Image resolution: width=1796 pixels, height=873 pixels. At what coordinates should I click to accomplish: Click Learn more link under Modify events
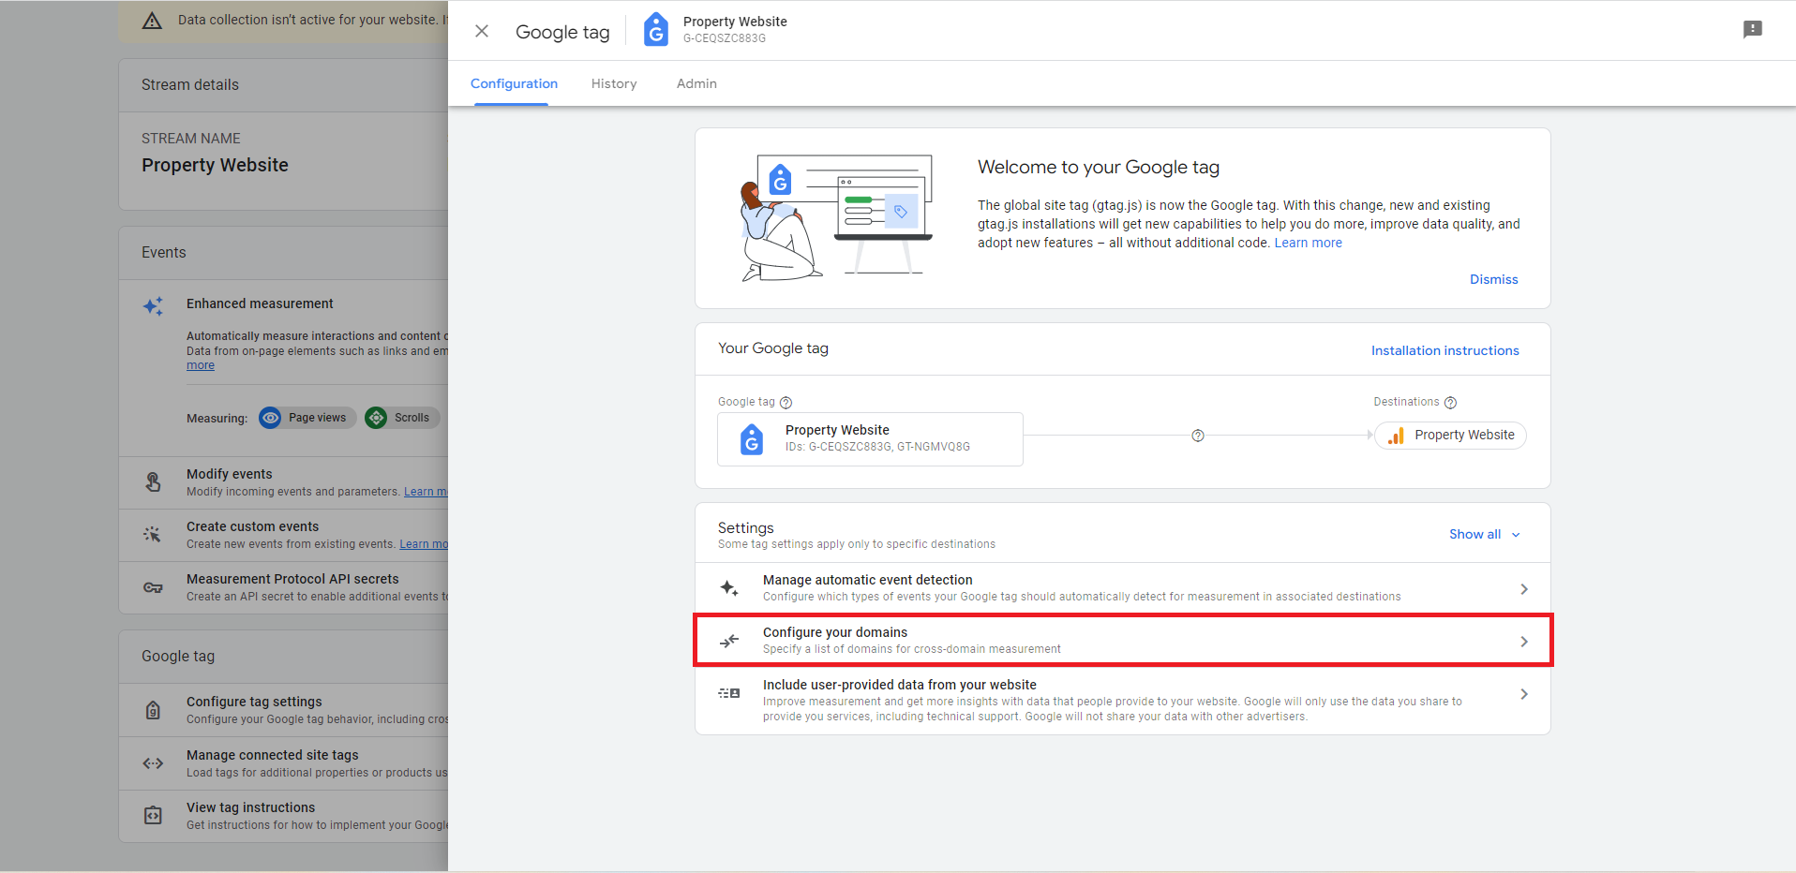click(x=426, y=492)
